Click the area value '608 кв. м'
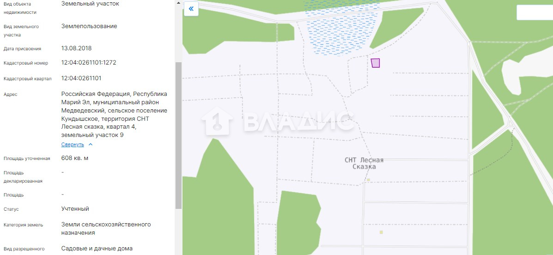Screen dimensions: 553x255 pyautogui.click(x=75, y=158)
